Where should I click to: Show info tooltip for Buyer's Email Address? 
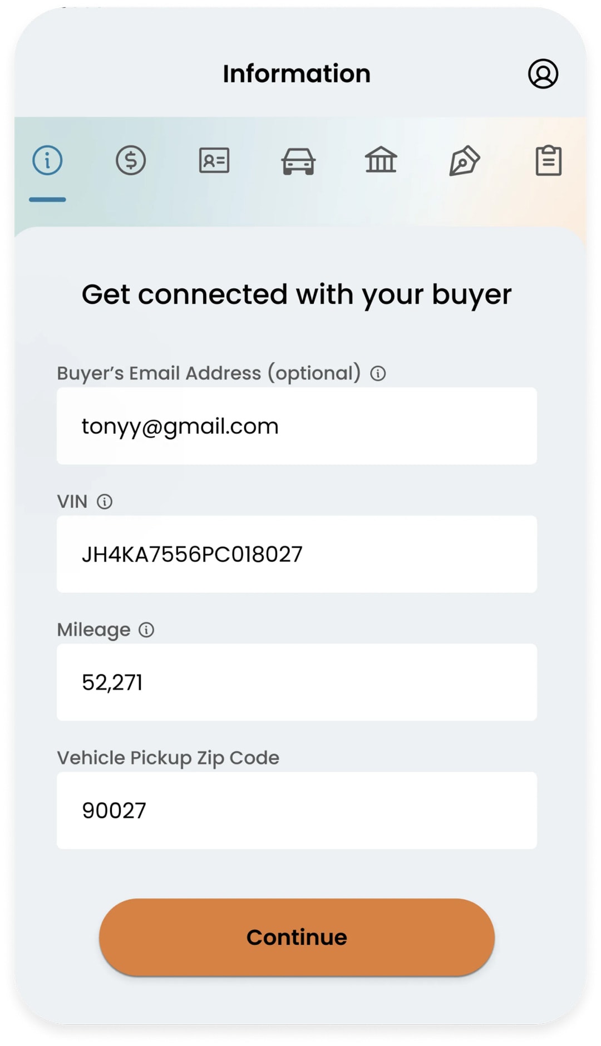(378, 373)
